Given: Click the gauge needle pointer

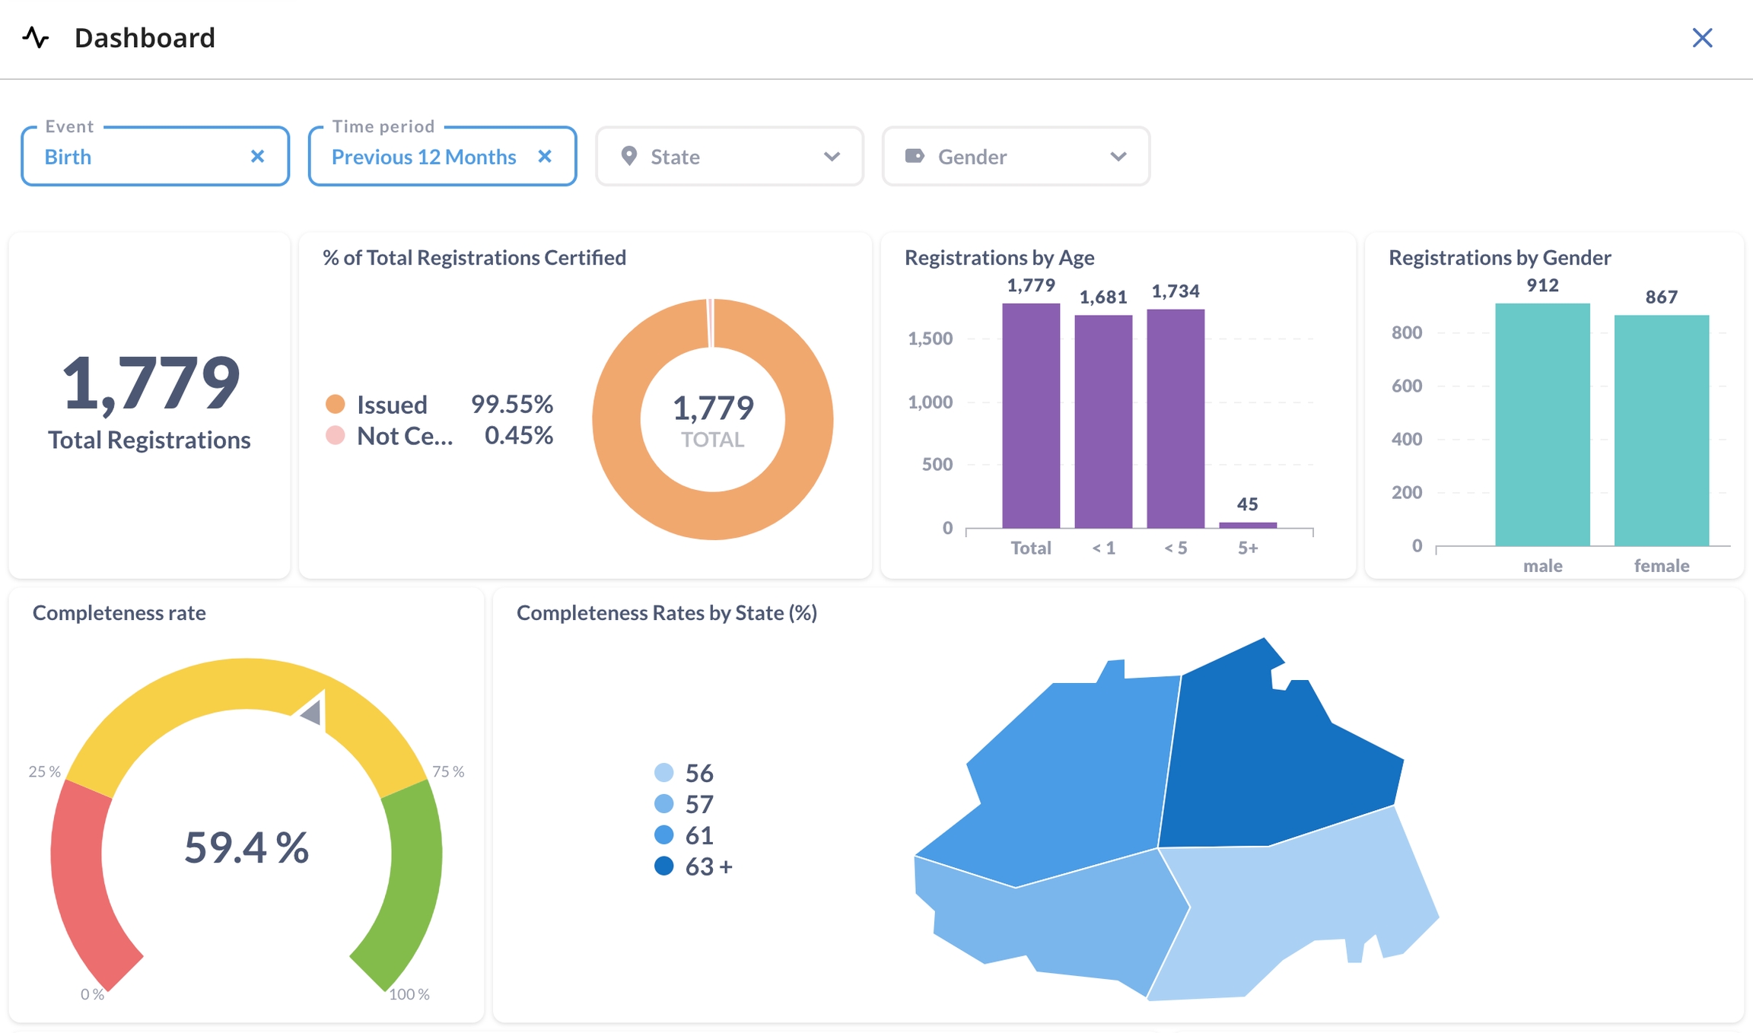Looking at the screenshot, I should click(313, 712).
